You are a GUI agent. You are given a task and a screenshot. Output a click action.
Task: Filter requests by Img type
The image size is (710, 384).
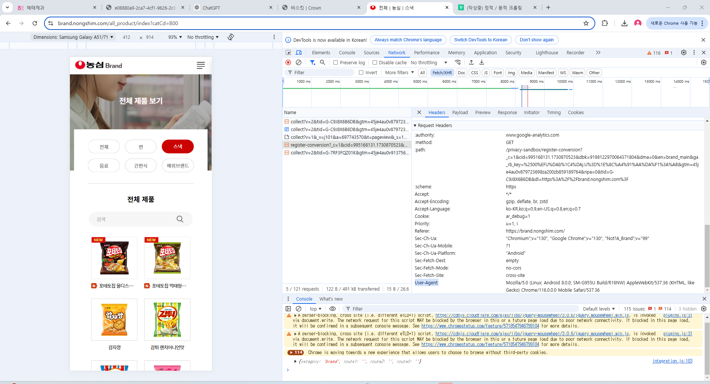(x=511, y=73)
